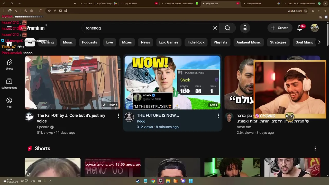
Task: Open Discord from the taskbar
Action: click(x=183, y=181)
